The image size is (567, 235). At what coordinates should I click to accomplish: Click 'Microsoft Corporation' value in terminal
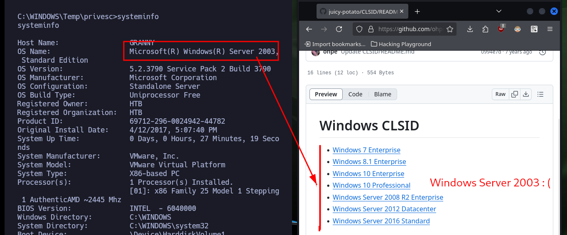(173, 78)
